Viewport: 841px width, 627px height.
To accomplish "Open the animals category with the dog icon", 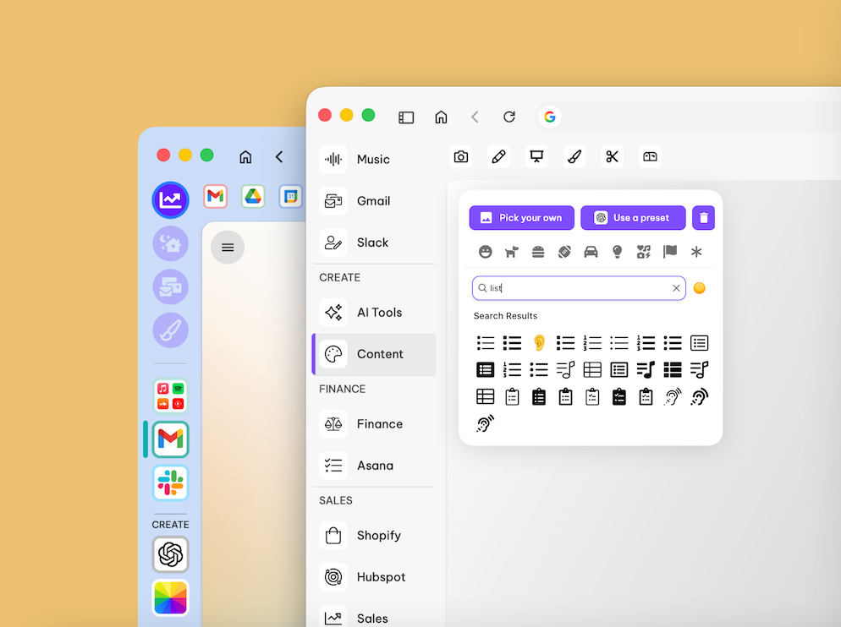I will pos(512,251).
